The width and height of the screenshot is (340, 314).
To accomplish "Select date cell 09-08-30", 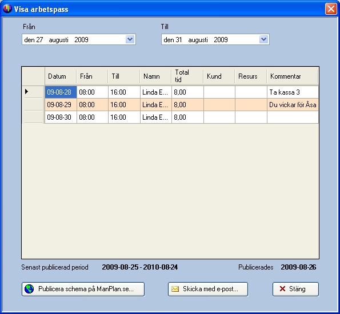I will tap(61, 117).
